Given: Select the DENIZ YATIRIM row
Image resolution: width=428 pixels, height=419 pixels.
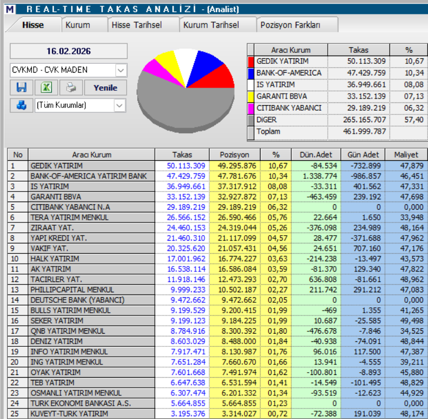Looking at the screenshot, I should click(x=218, y=341).
